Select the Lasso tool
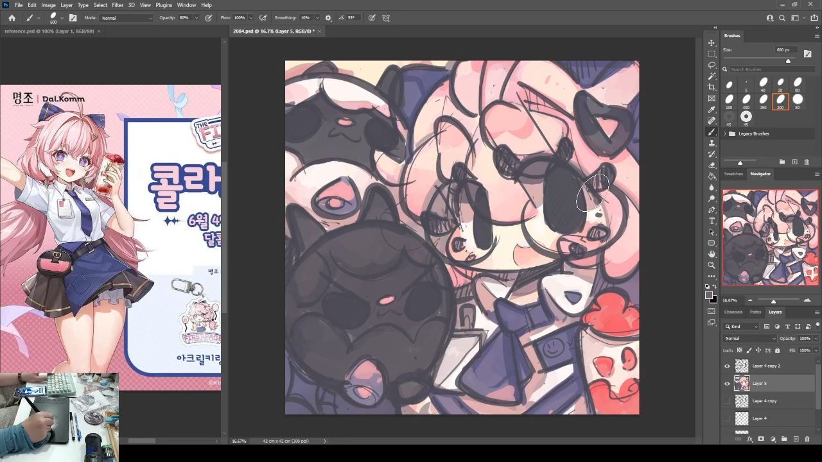822x462 pixels. (712, 65)
